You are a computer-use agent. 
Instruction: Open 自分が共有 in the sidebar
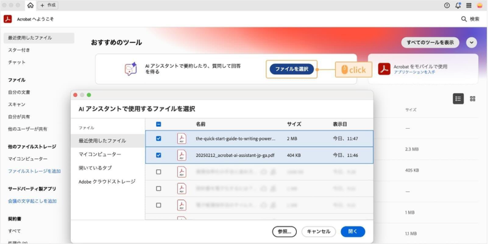19,116
